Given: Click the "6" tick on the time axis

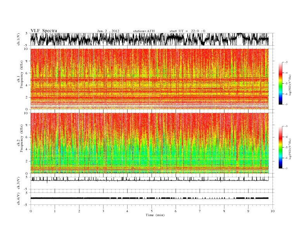Looking at the screenshot, I should click(176, 211).
